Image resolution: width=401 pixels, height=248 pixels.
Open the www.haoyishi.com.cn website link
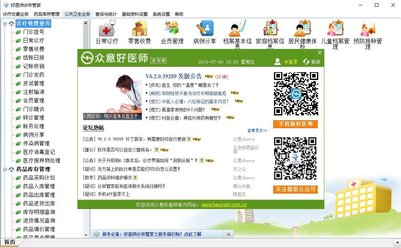click(224, 205)
